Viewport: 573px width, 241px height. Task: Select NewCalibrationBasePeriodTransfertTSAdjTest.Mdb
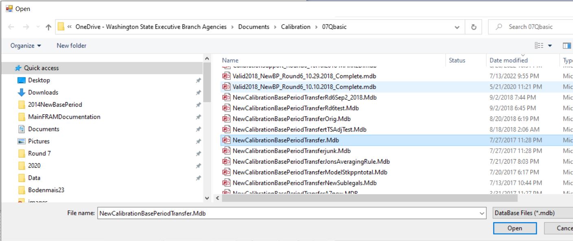[x=300, y=129]
